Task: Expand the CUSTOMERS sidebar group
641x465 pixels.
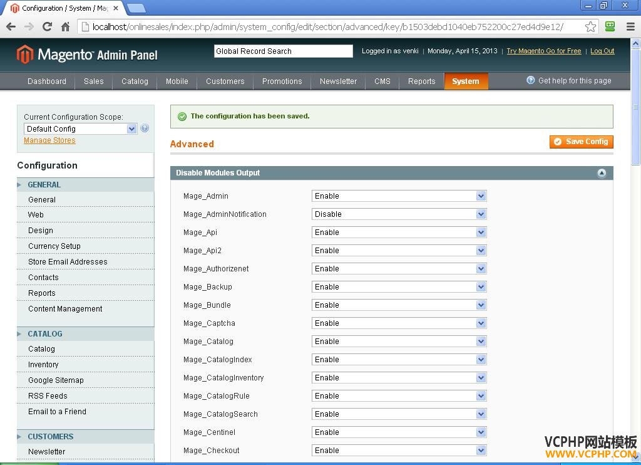Action: point(86,437)
